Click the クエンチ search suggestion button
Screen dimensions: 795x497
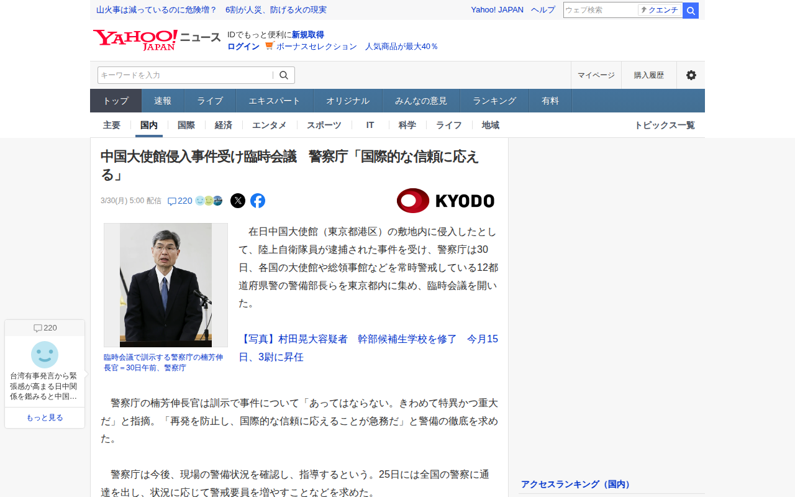660,10
